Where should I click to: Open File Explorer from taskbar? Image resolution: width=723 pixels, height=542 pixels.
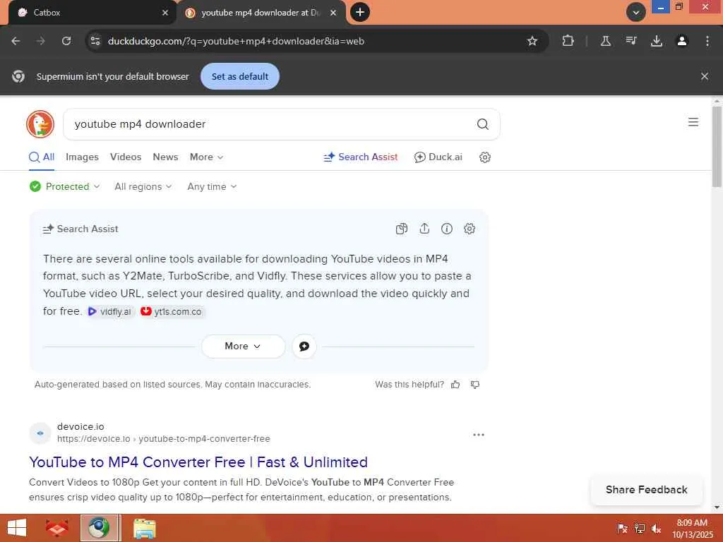click(x=144, y=528)
